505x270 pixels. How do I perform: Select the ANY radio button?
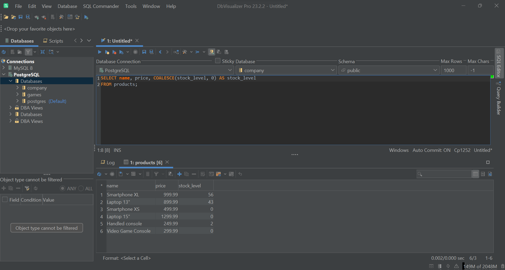coord(63,188)
